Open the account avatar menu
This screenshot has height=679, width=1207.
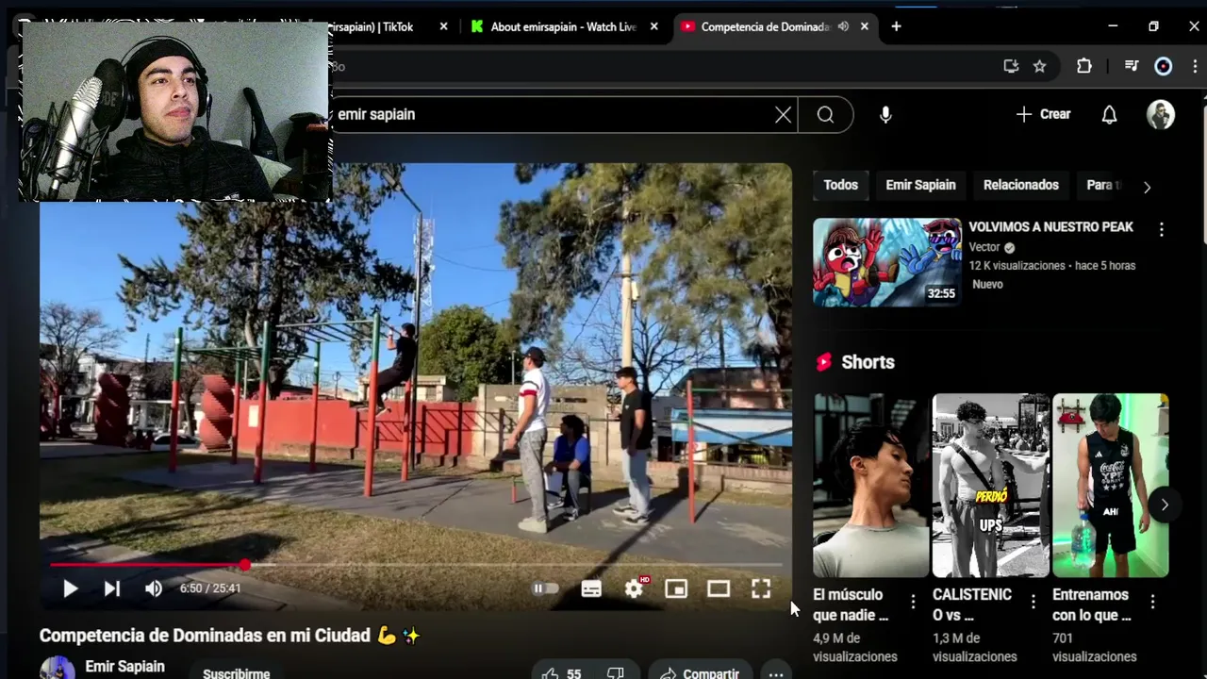pyautogui.click(x=1161, y=114)
